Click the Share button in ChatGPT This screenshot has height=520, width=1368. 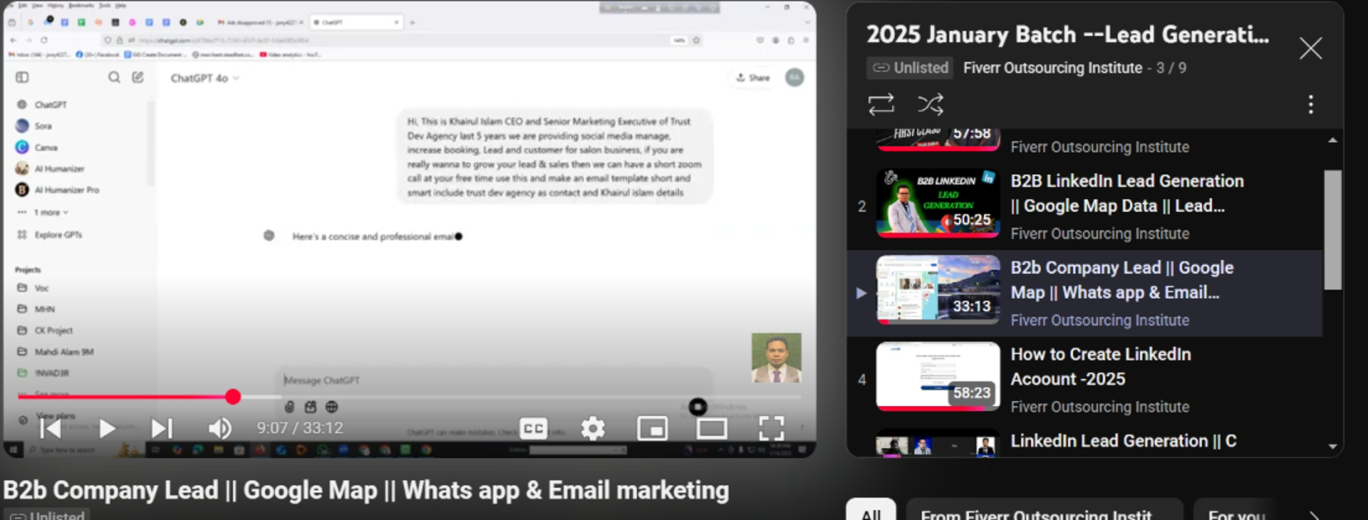[753, 78]
